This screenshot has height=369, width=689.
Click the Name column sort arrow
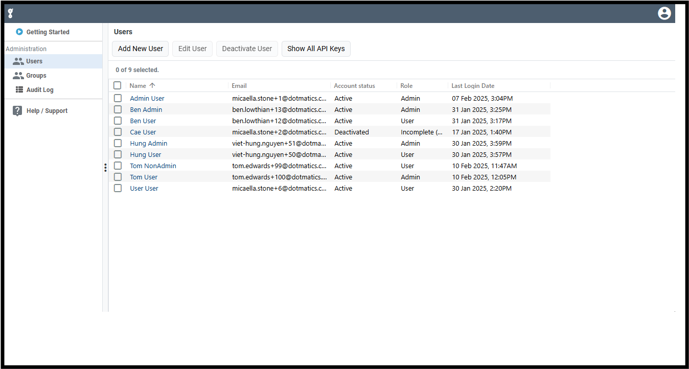coord(152,86)
